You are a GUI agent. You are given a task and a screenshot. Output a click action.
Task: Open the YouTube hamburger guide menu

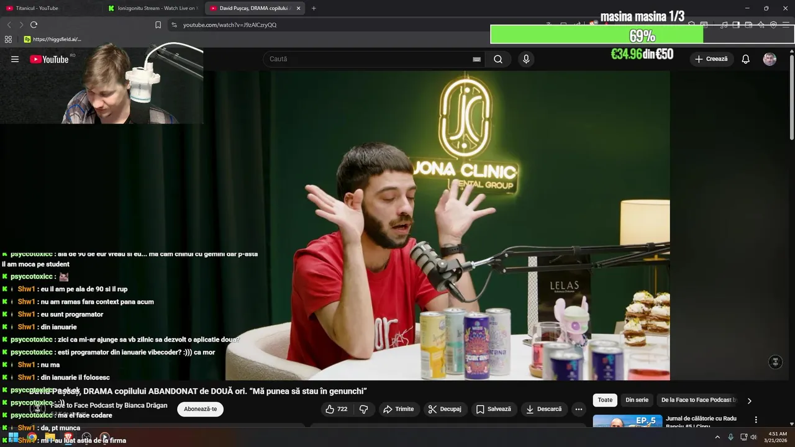click(x=15, y=59)
